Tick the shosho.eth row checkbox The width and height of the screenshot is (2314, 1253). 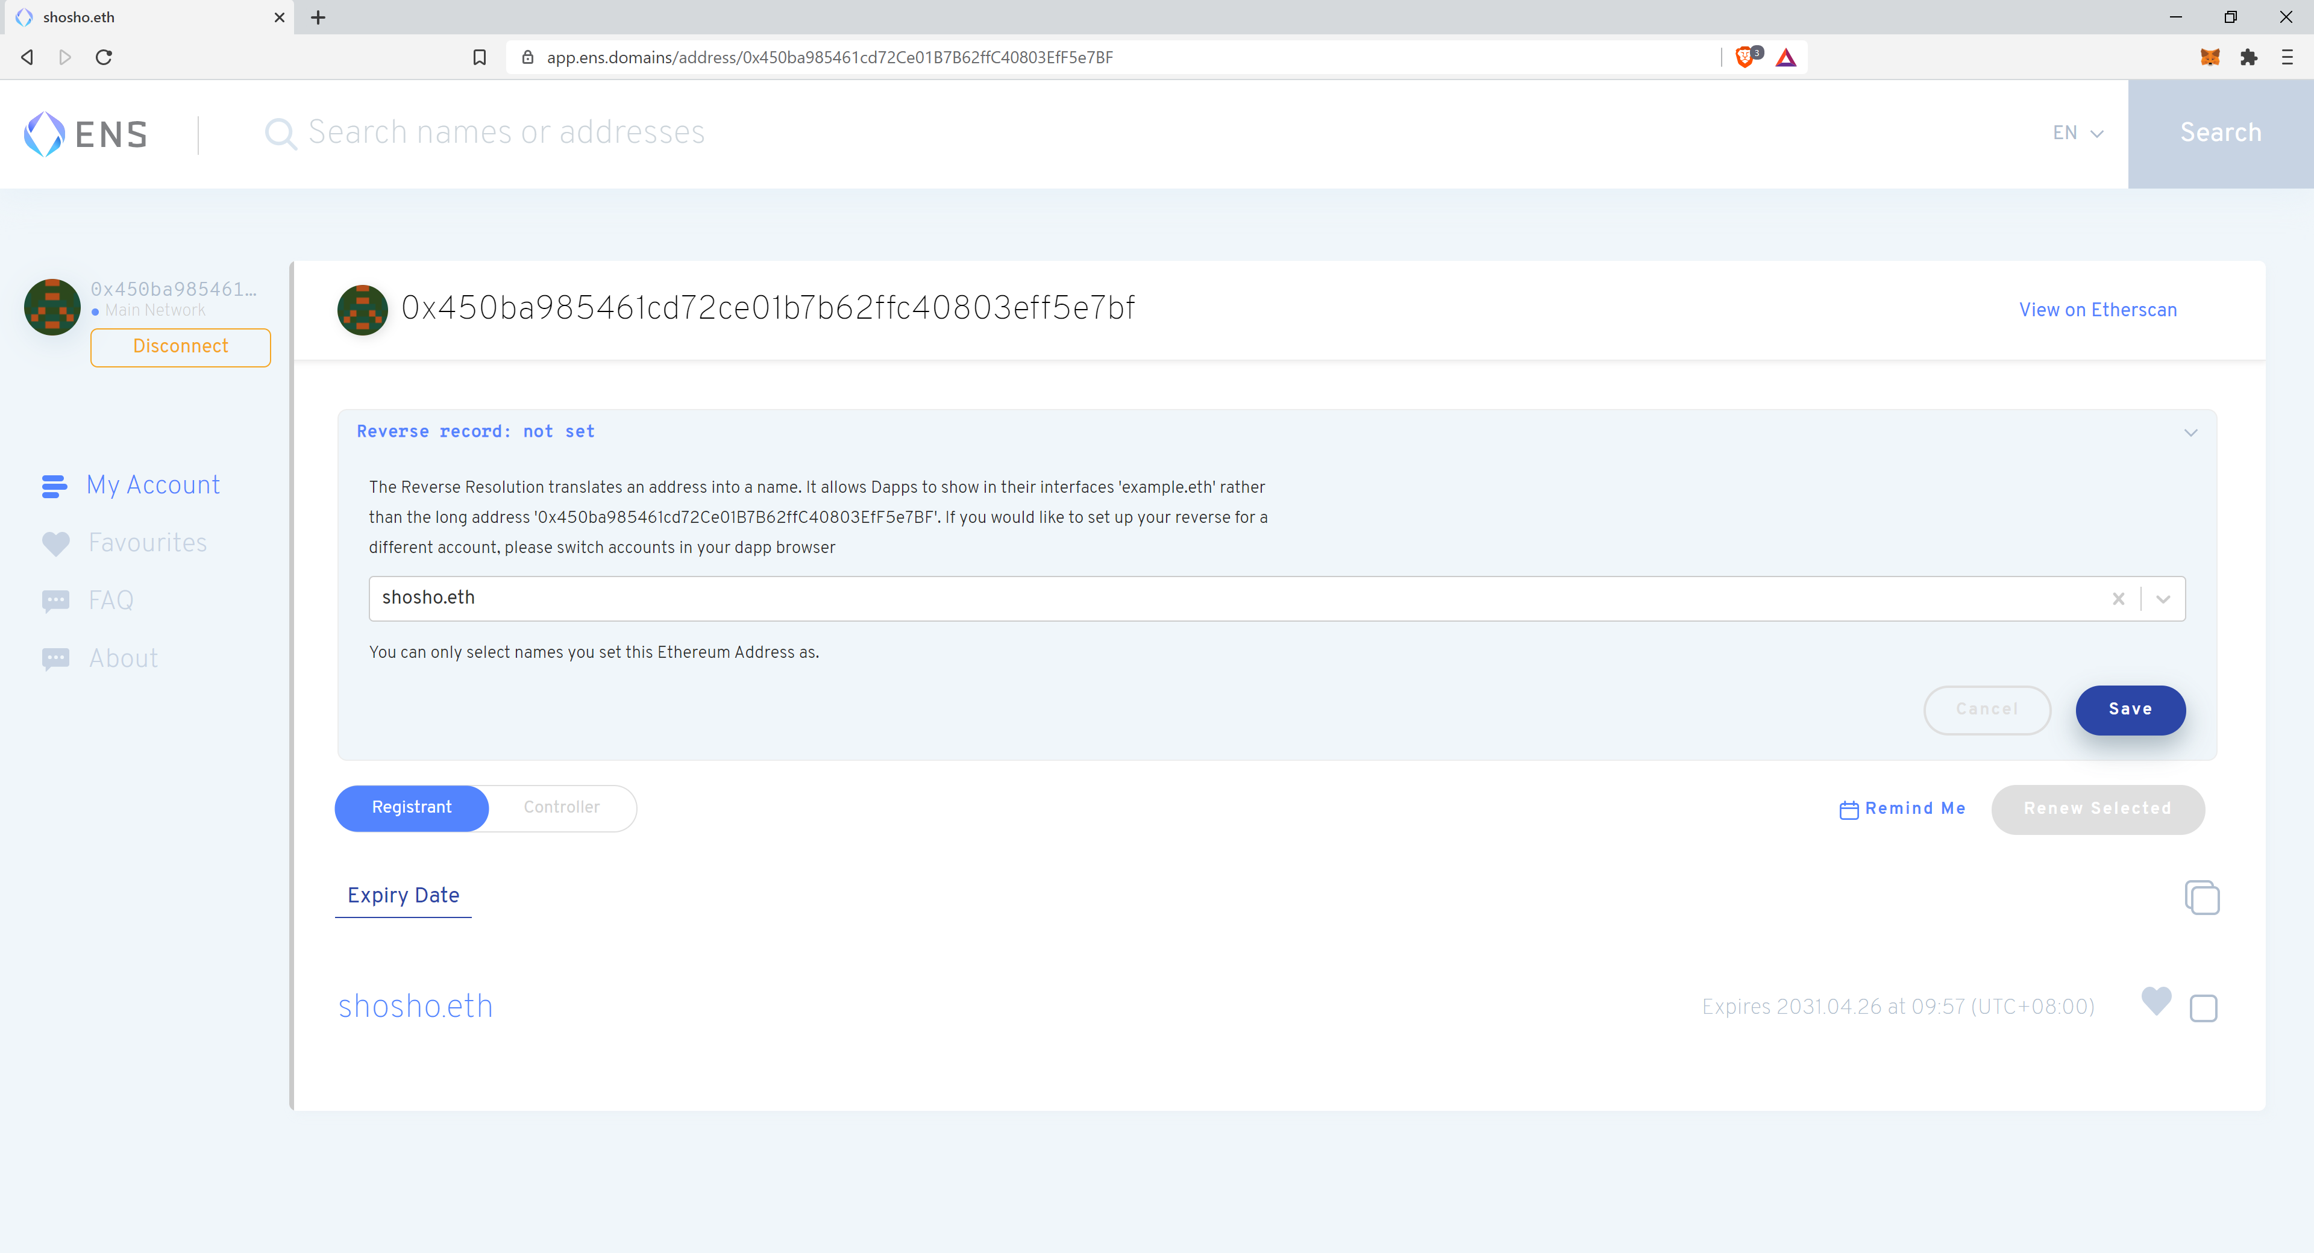pyautogui.click(x=2203, y=1008)
